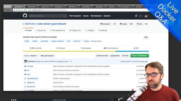View the 134 forks count
Screen dimensions: 181x101
coord(146,24)
